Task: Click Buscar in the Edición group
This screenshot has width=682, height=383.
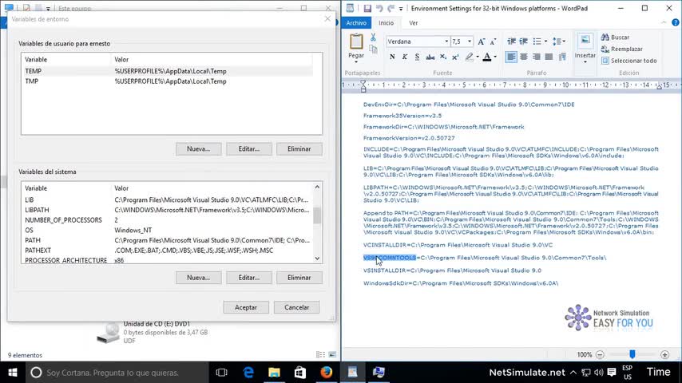Action: point(616,38)
